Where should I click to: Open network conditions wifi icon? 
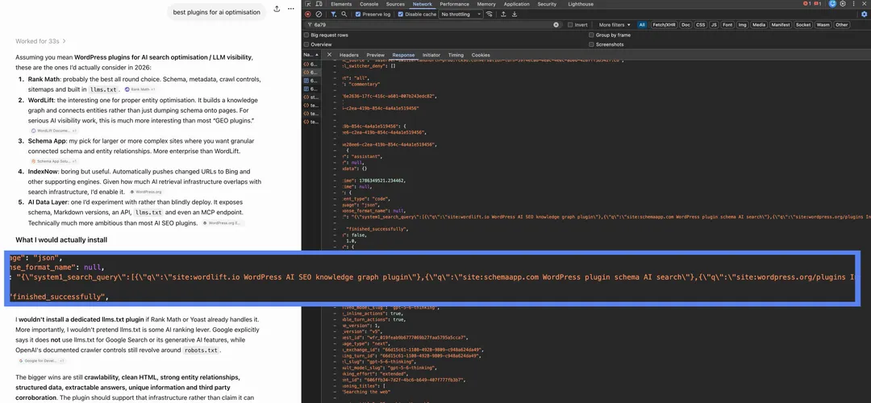click(490, 15)
